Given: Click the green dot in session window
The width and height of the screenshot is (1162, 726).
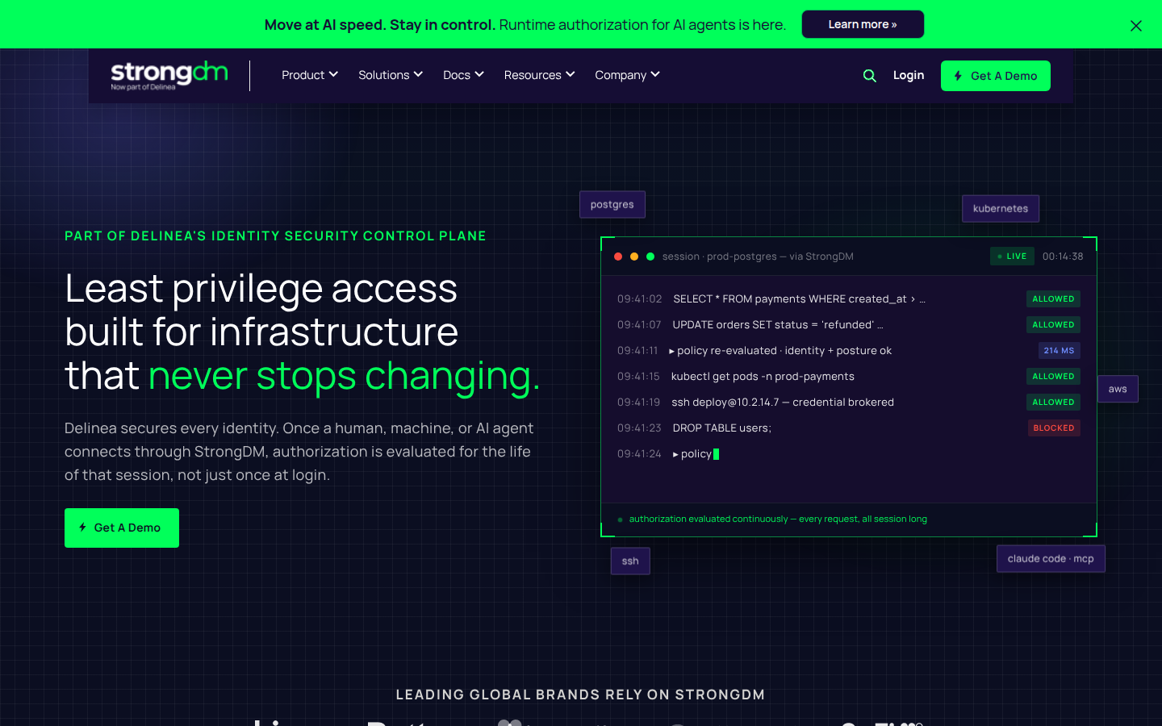Looking at the screenshot, I should [x=650, y=257].
